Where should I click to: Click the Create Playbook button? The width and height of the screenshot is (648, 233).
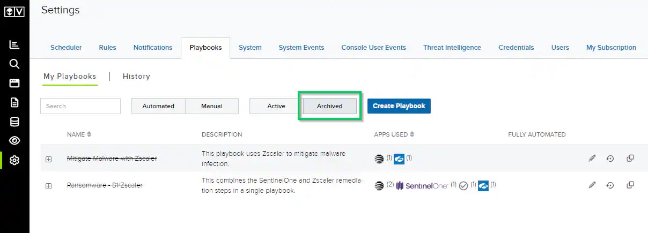(399, 106)
